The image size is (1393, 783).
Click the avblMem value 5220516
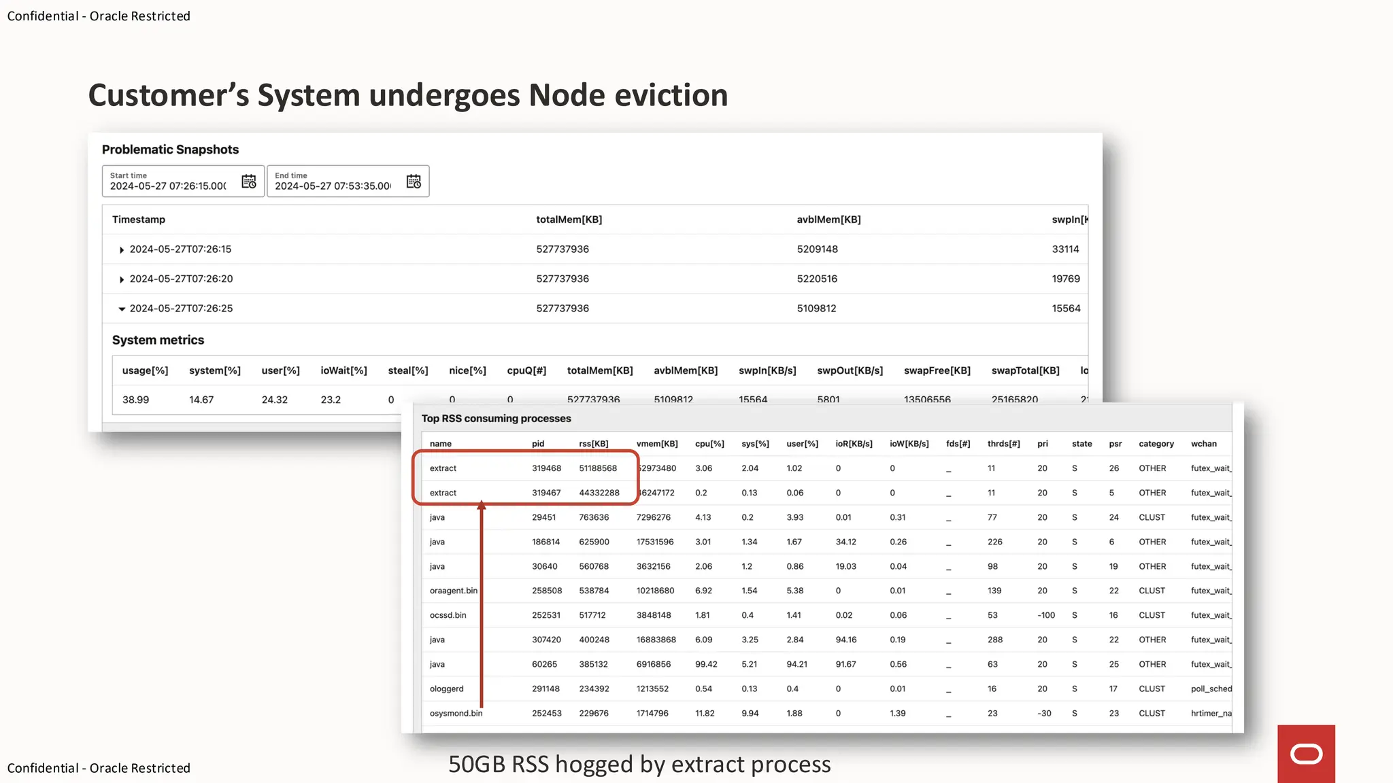pyautogui.click(x=818, y=279)
